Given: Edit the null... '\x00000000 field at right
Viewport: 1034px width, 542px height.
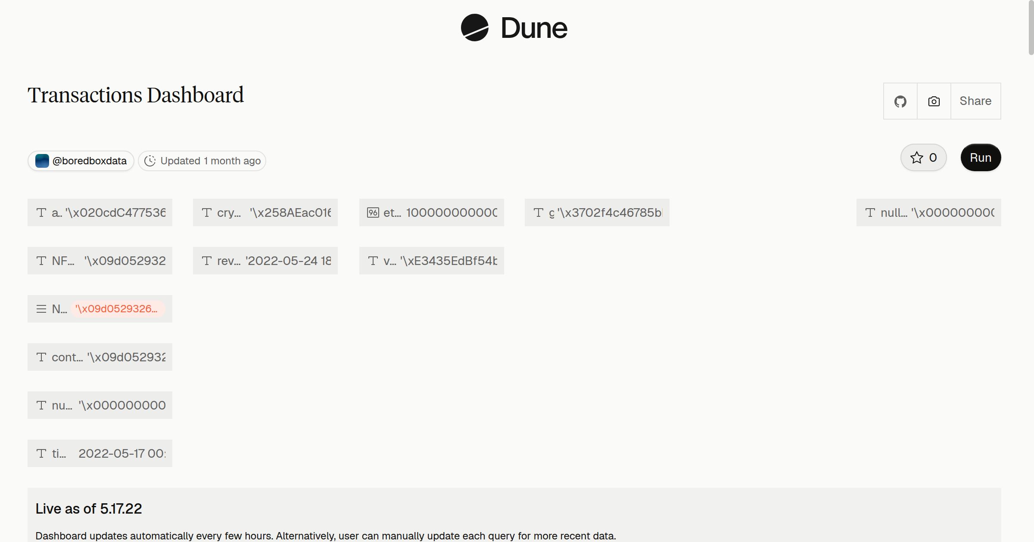Looking at the screenshot, I should [x=929, y=212].
